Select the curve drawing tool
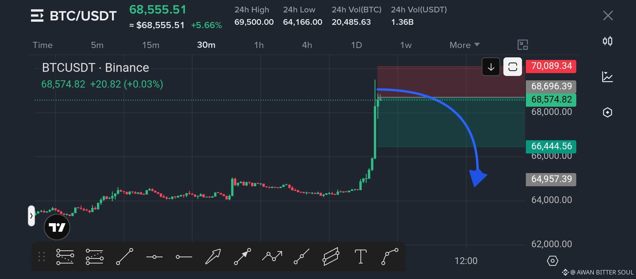This screenshot has width=636, height=279. tap(390, 257)
